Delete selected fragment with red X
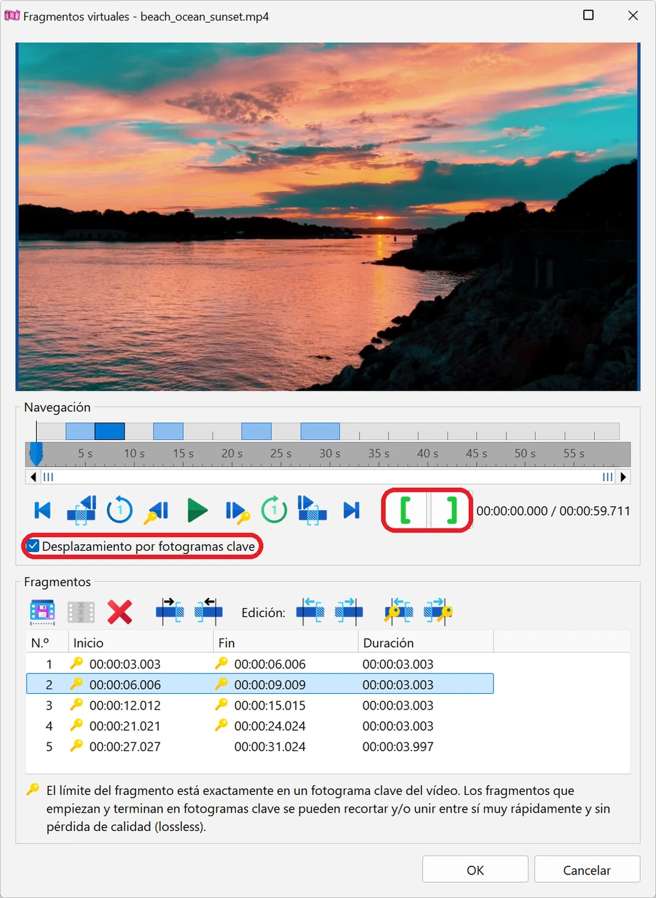The width and height of the screenshot is (656, 898). click(x=120, y=612)
